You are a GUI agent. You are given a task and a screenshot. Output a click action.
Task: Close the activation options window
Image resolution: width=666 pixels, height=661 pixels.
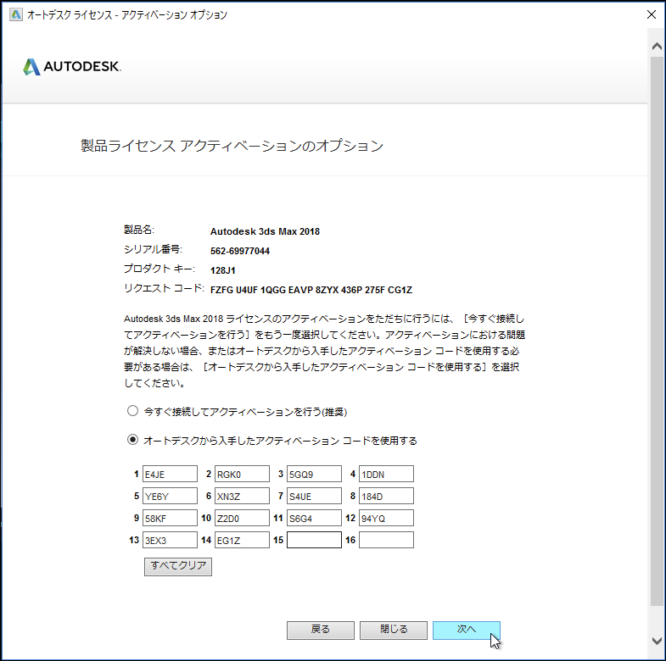click(651, 14)
